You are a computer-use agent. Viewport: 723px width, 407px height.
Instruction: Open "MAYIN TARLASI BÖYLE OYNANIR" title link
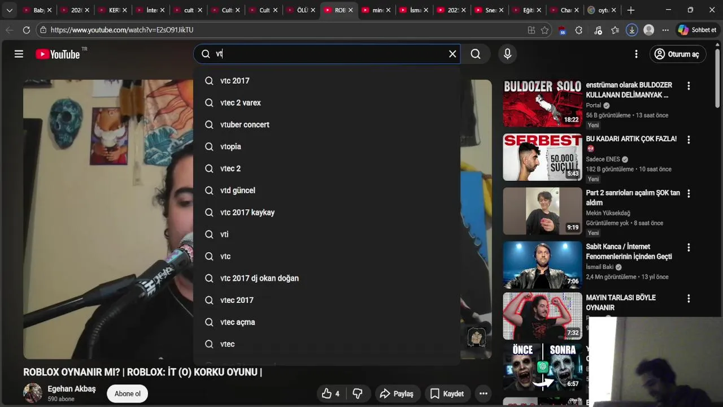pyautogui.click(x=621, y=302)
